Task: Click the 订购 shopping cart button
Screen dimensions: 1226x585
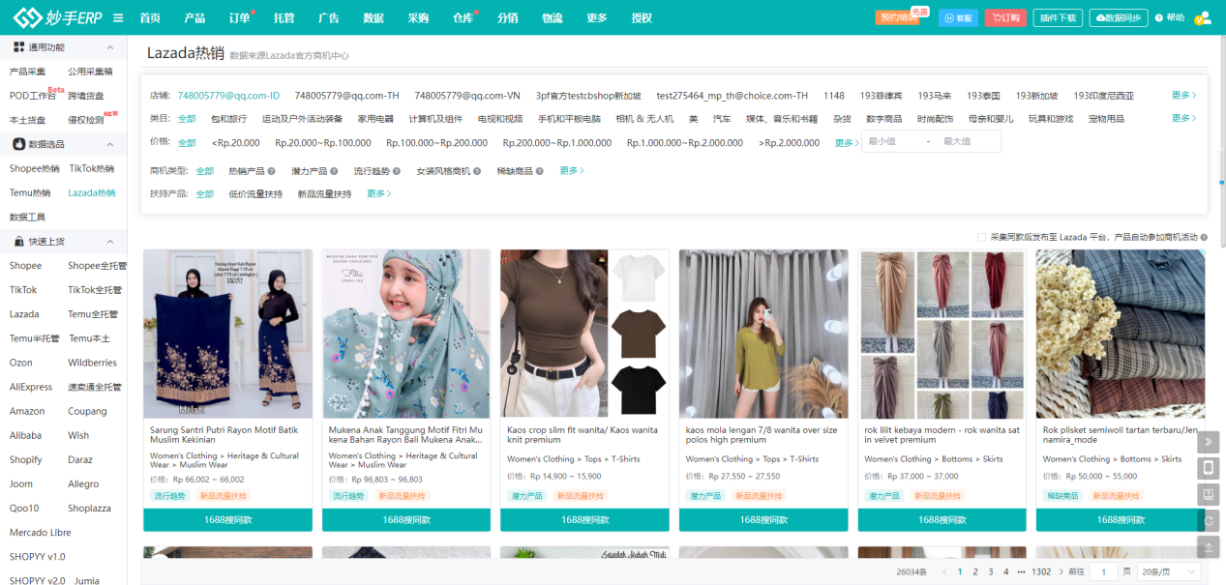Action: [1005, 17]
